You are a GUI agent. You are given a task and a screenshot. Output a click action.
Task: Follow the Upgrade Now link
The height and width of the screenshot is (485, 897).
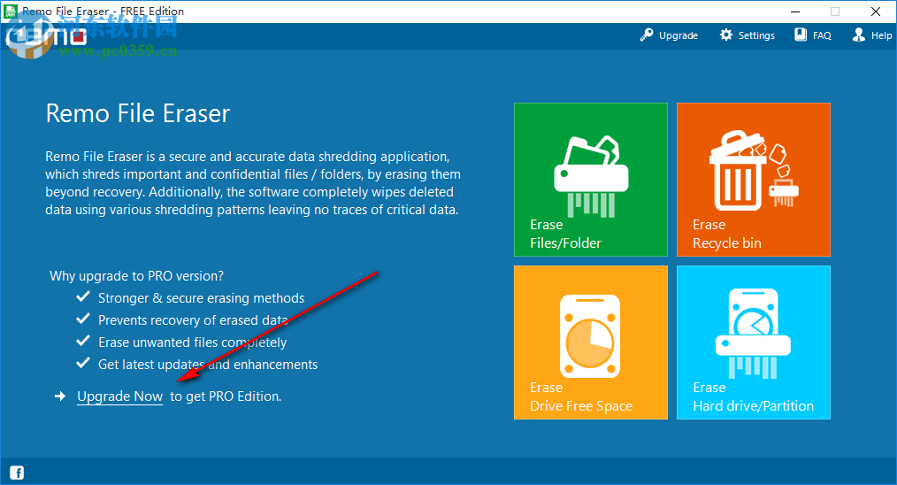tap(120, 396)
